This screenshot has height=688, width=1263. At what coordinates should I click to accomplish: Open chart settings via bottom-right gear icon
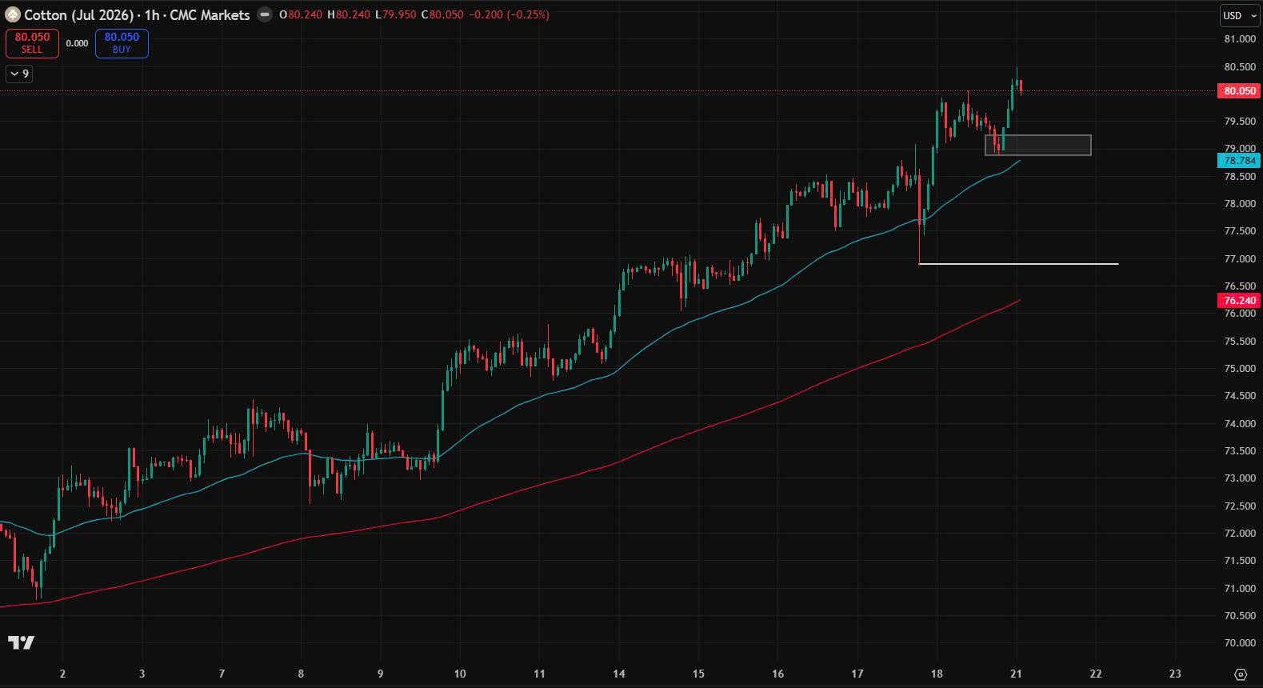point(1240,674)
